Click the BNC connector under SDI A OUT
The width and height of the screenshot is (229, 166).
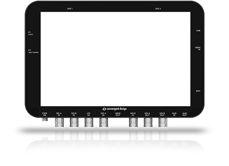tap(148, 122)
